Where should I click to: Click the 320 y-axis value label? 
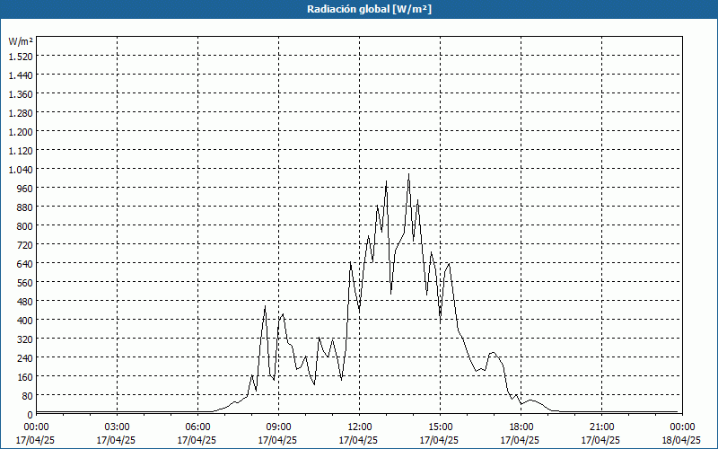click(26, 339)
